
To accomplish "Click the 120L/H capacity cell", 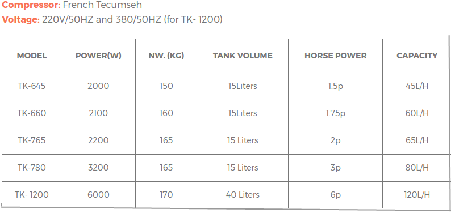I will (x=416, y=195).
